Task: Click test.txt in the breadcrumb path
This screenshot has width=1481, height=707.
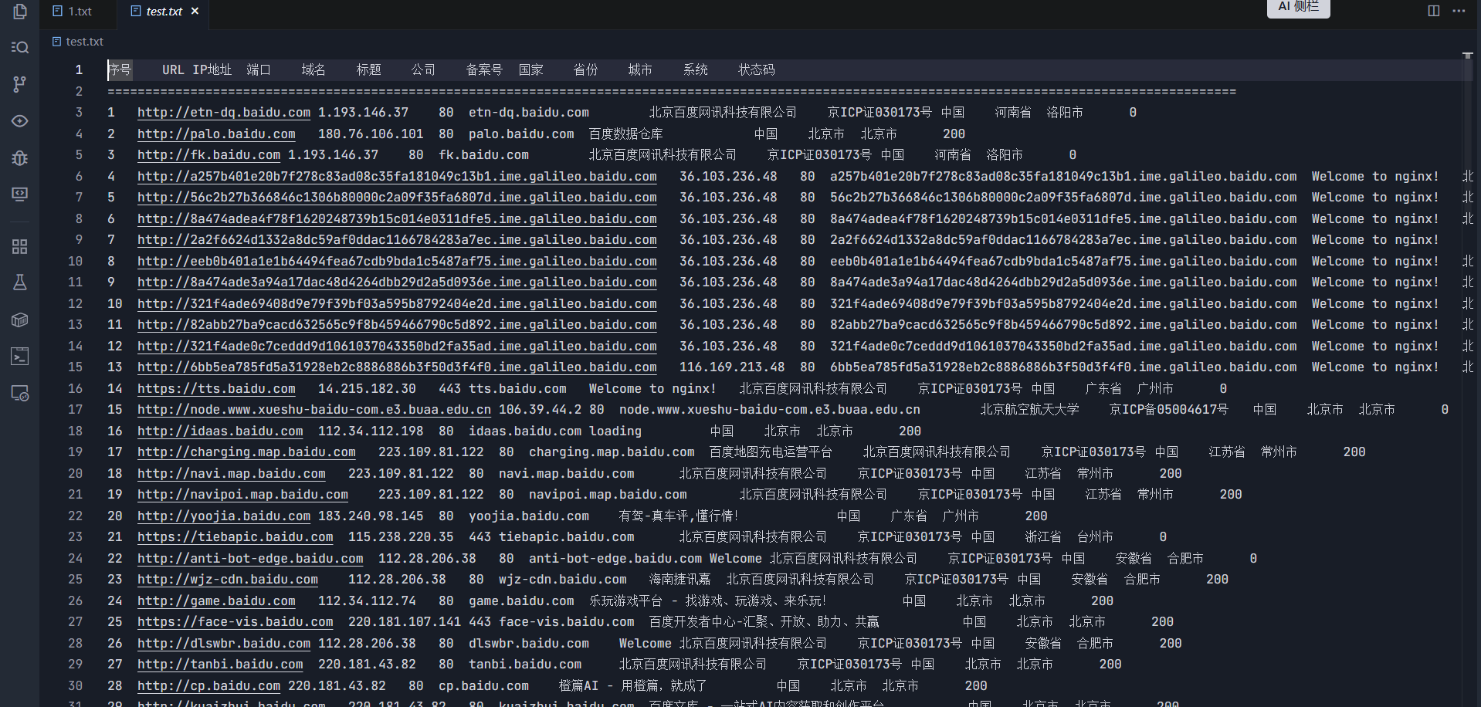Action: (x=84, y=42)
